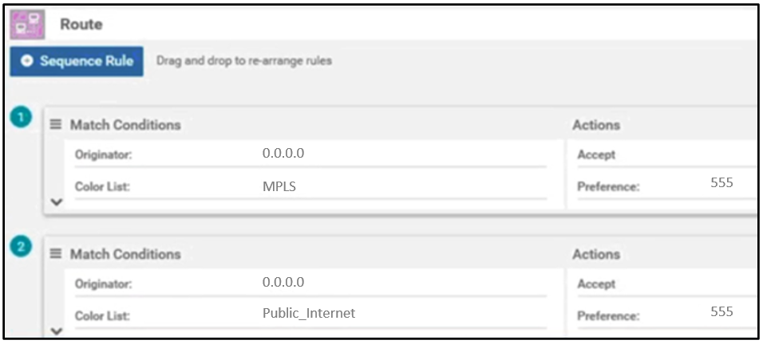The width and height of the screenshot is (763, 344).
Task: Select sequence number 2 badge
Action: point(21,247)
